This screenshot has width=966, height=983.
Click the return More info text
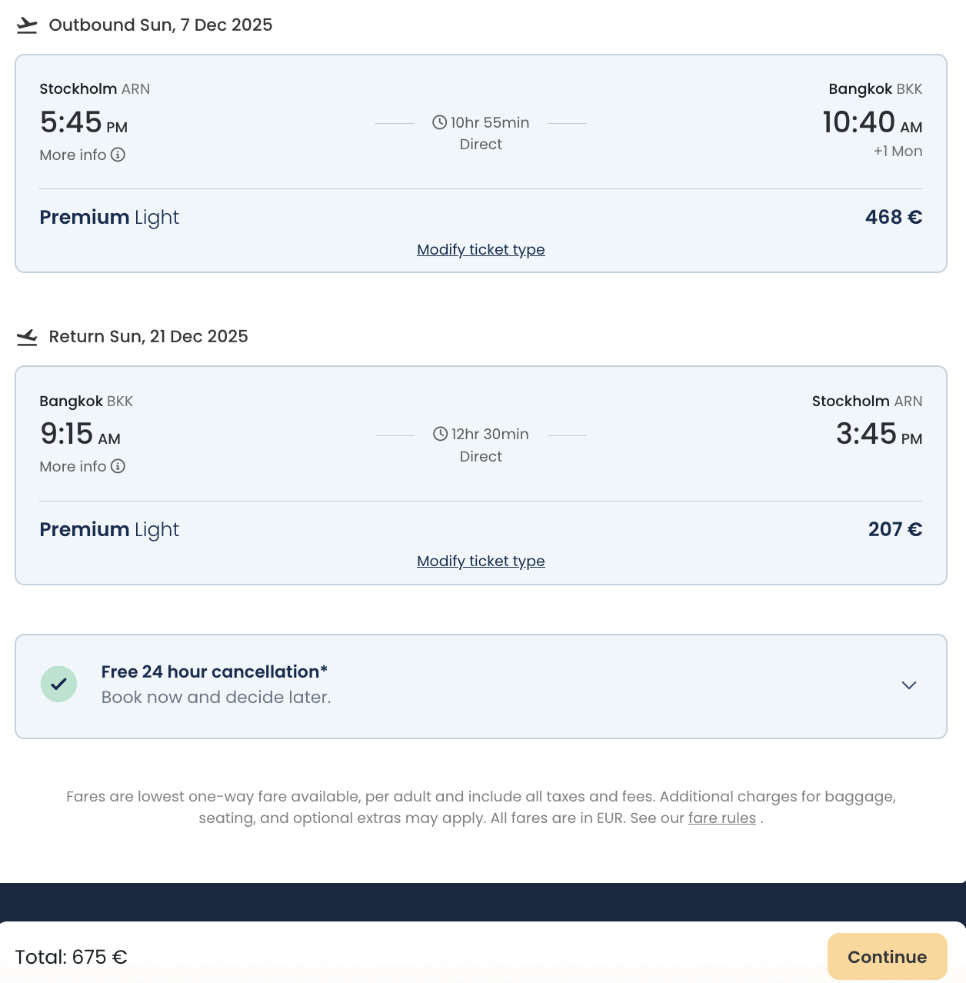pos(73,466)
